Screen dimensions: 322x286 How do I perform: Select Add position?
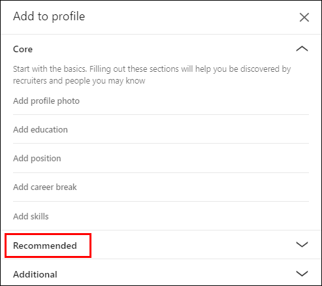tap(161, 158)
